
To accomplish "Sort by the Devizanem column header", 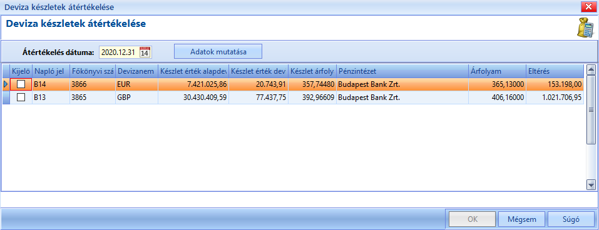I will [136, 71].
